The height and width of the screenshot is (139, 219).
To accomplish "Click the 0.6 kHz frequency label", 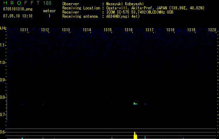I will (3, 132).
